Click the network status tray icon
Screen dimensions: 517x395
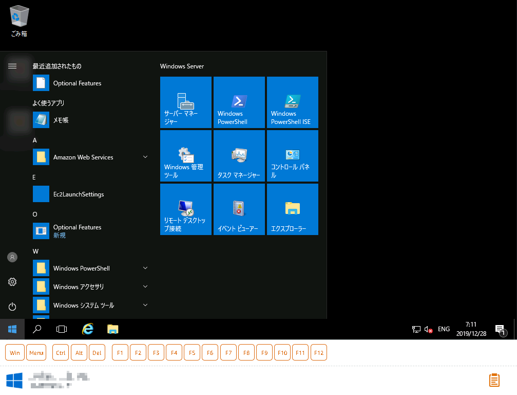point(416,329)
